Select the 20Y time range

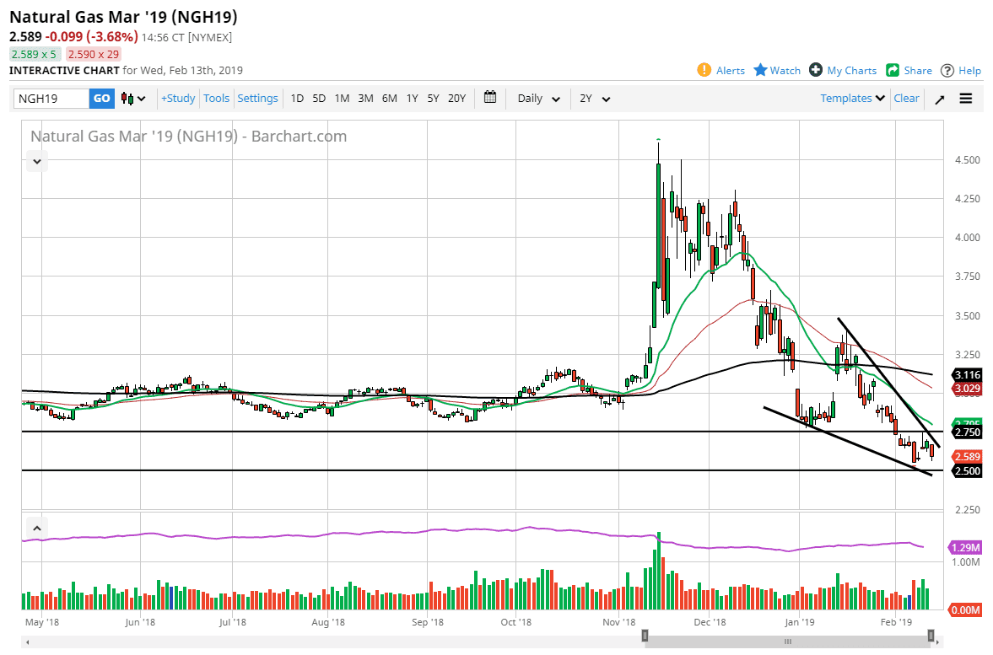coord(456,99)
